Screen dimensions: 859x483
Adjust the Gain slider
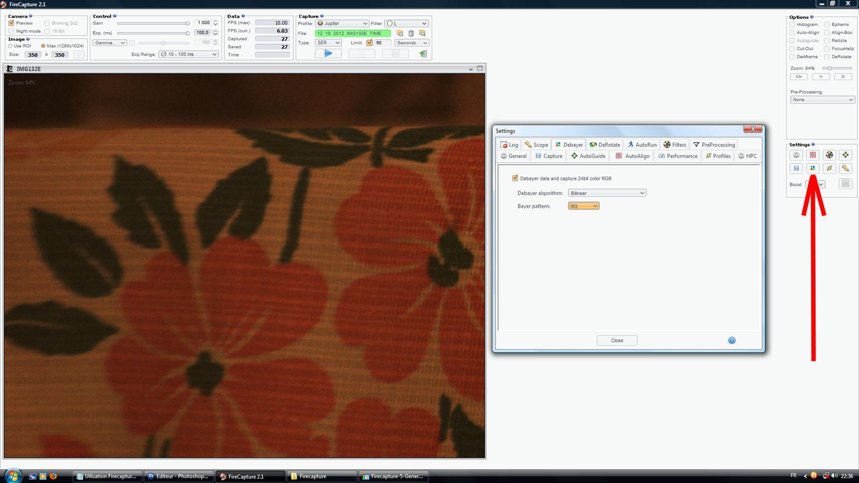tap(153, 24)
